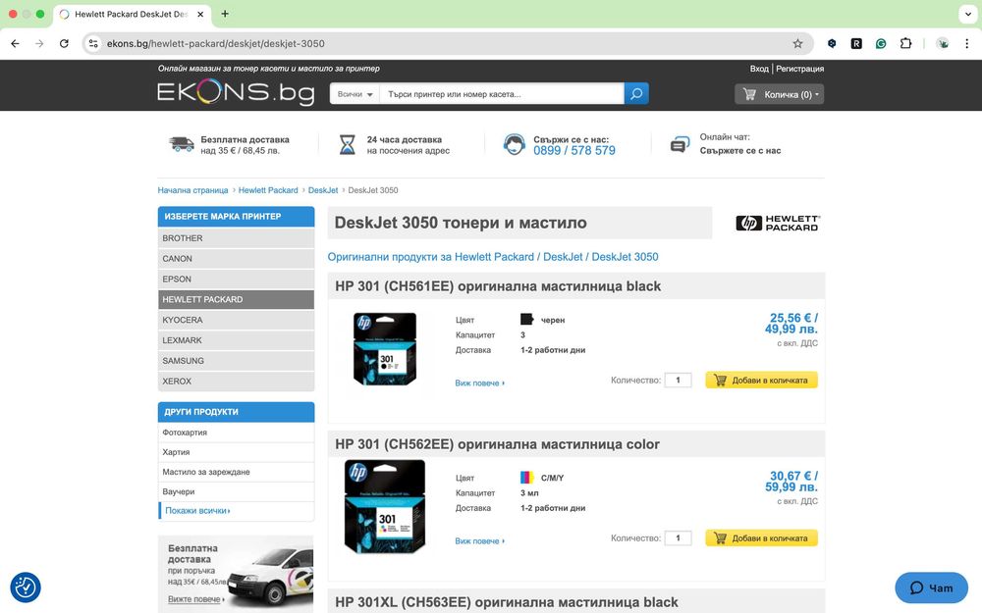The width and height of the screenshot is (982, 613).
Task: Open the dark hexagon extension icon
Action: pos(832,44)
